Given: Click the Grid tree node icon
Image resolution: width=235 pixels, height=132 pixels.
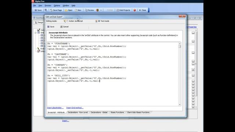Looking at the screenshot, I should coord(39,33).
